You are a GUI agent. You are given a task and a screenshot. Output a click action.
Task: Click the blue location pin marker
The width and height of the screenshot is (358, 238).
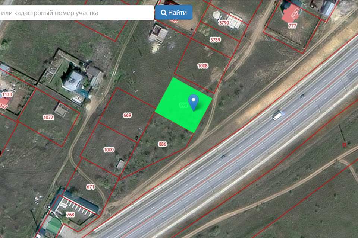click(193, 102)
